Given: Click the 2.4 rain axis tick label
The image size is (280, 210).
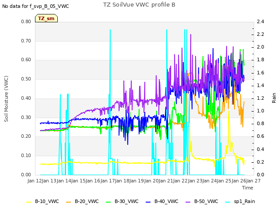Looking at the screenshot, I should coord(260,22).
